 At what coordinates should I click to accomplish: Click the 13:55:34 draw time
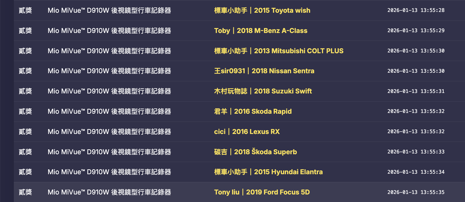click(416, 172)
